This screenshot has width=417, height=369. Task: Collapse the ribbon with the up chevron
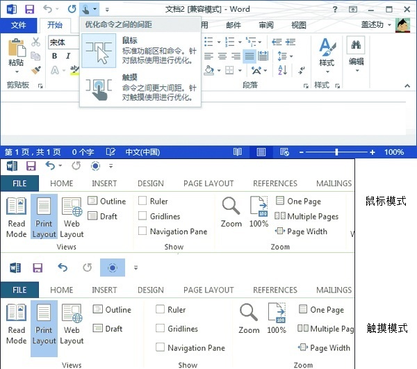point(407,85)
